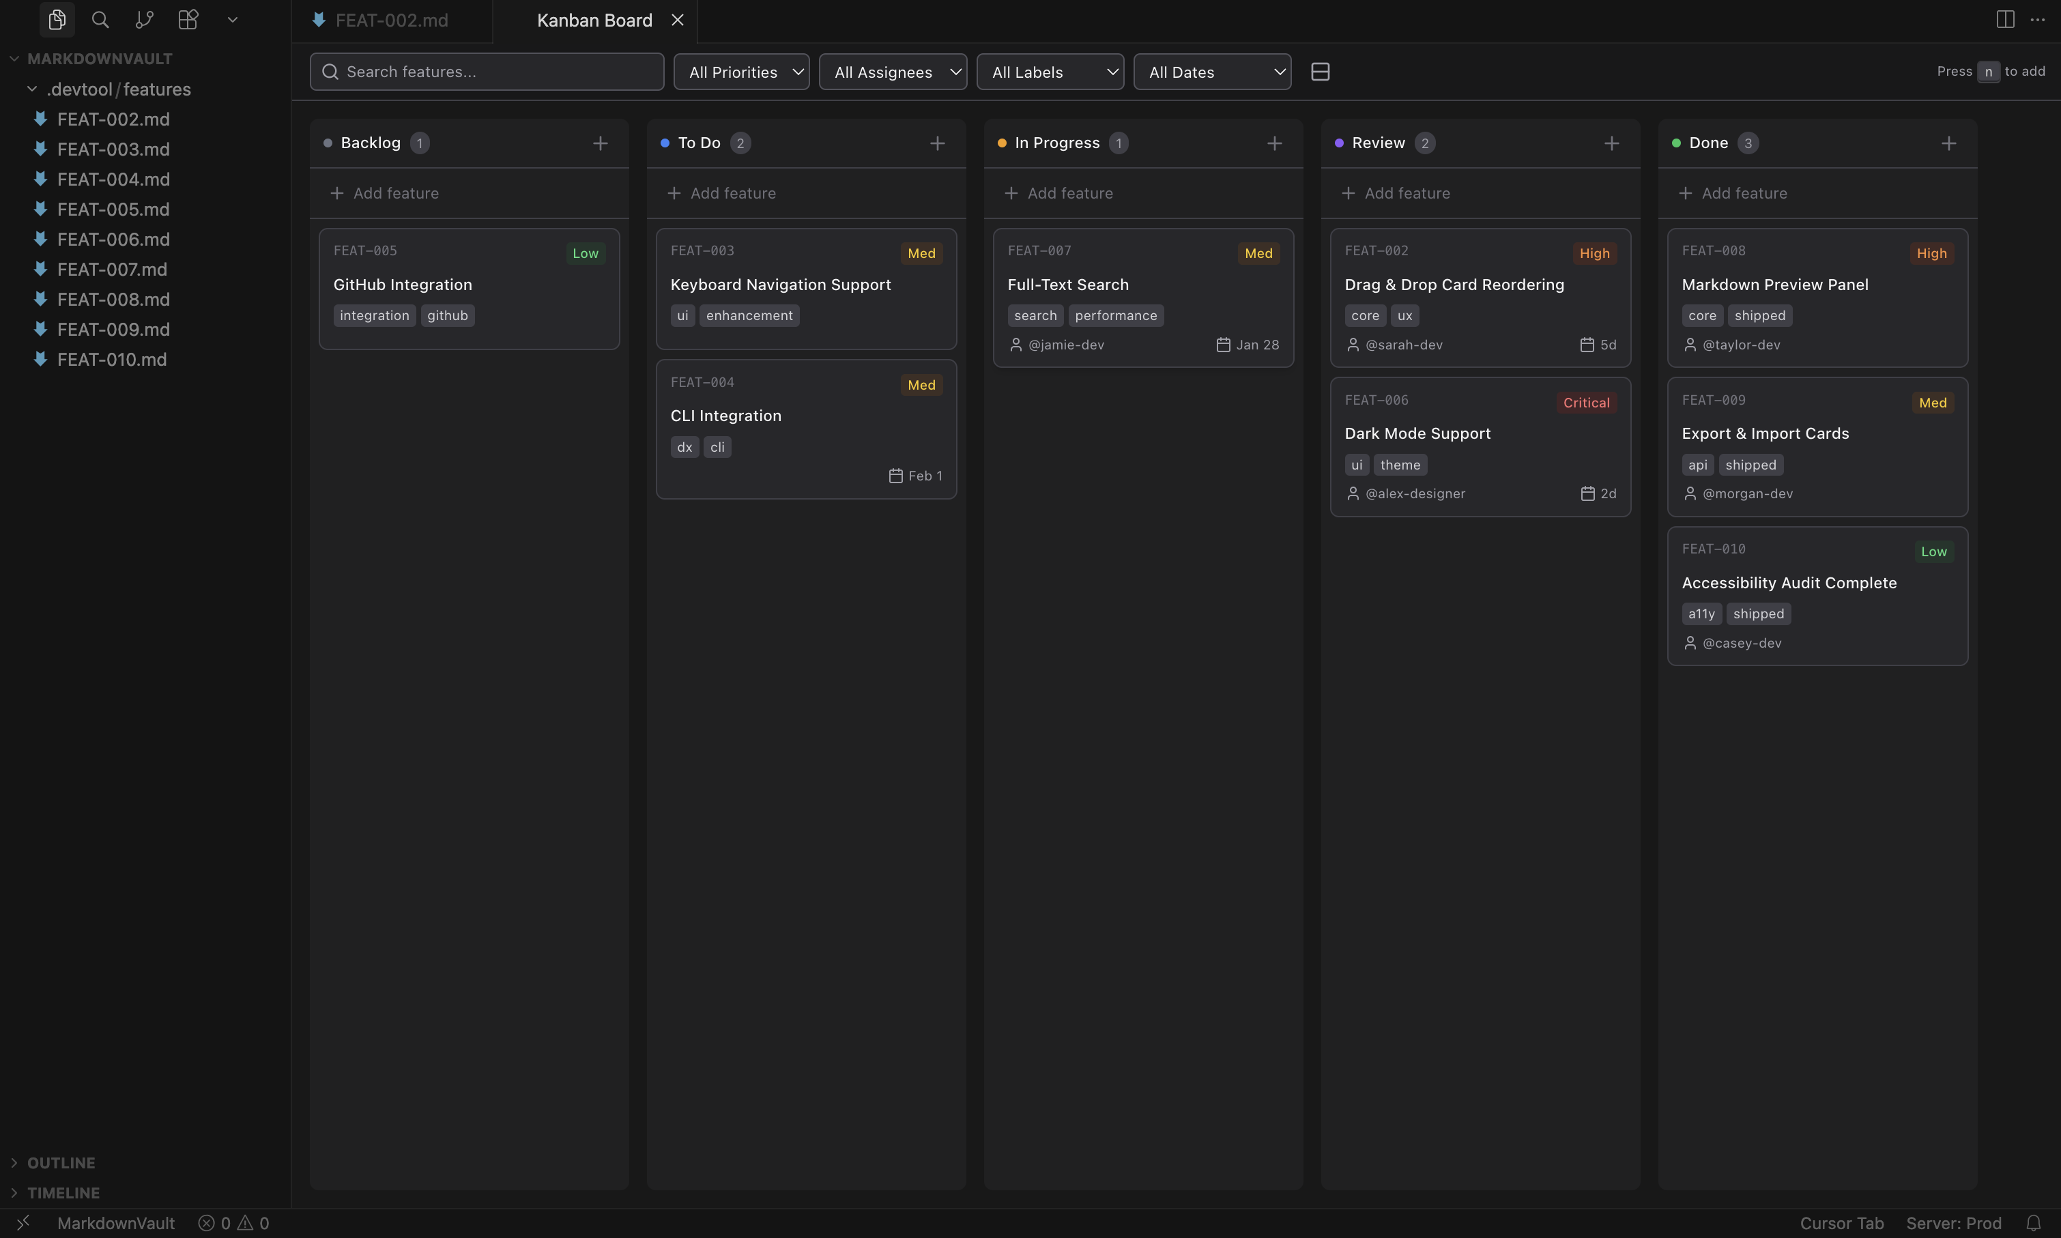Click inside the Search features input field

point(485,72)
